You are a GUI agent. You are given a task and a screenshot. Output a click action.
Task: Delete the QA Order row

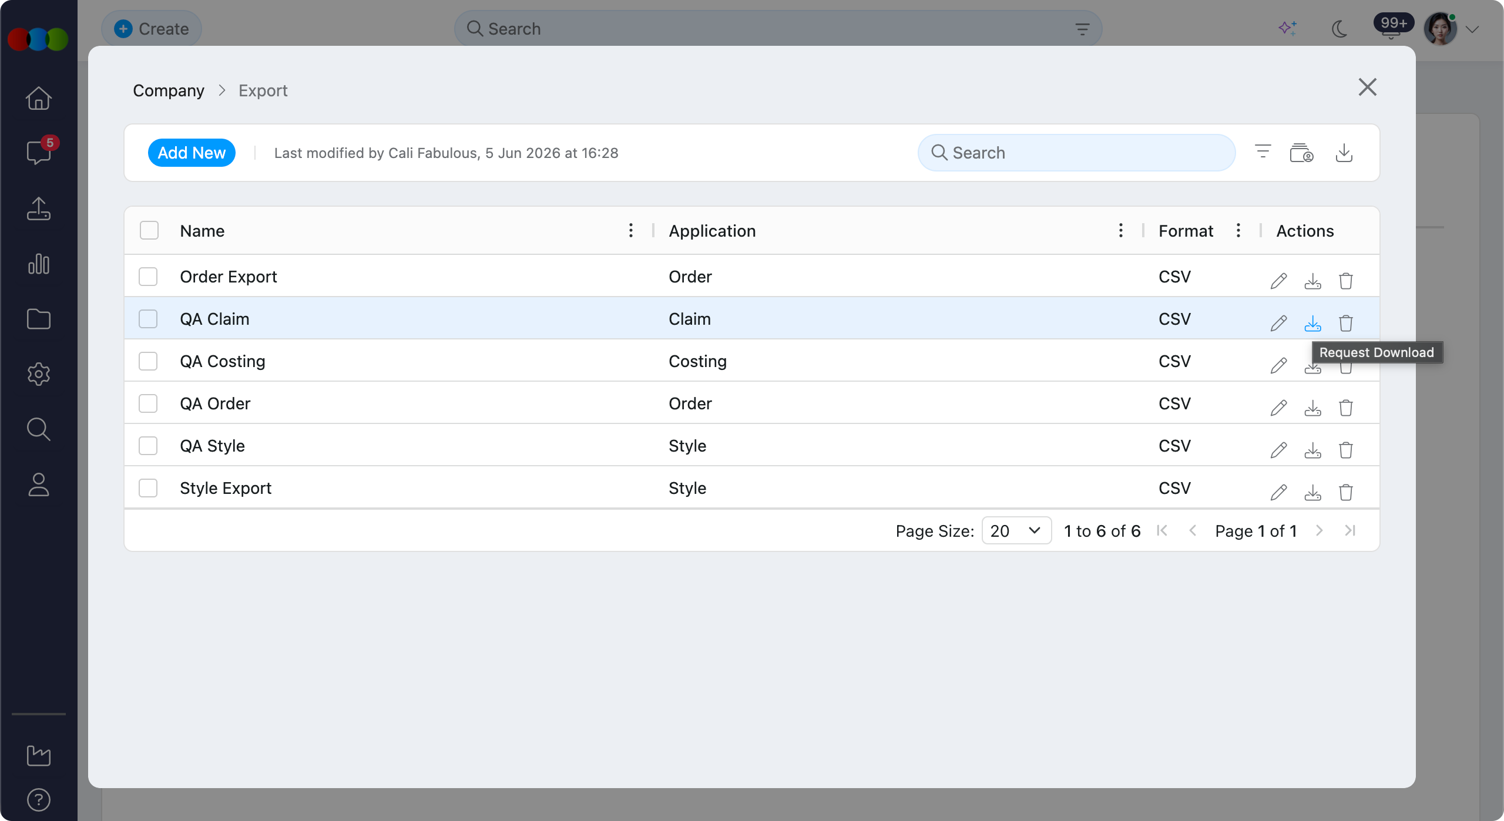(1346, 408)
